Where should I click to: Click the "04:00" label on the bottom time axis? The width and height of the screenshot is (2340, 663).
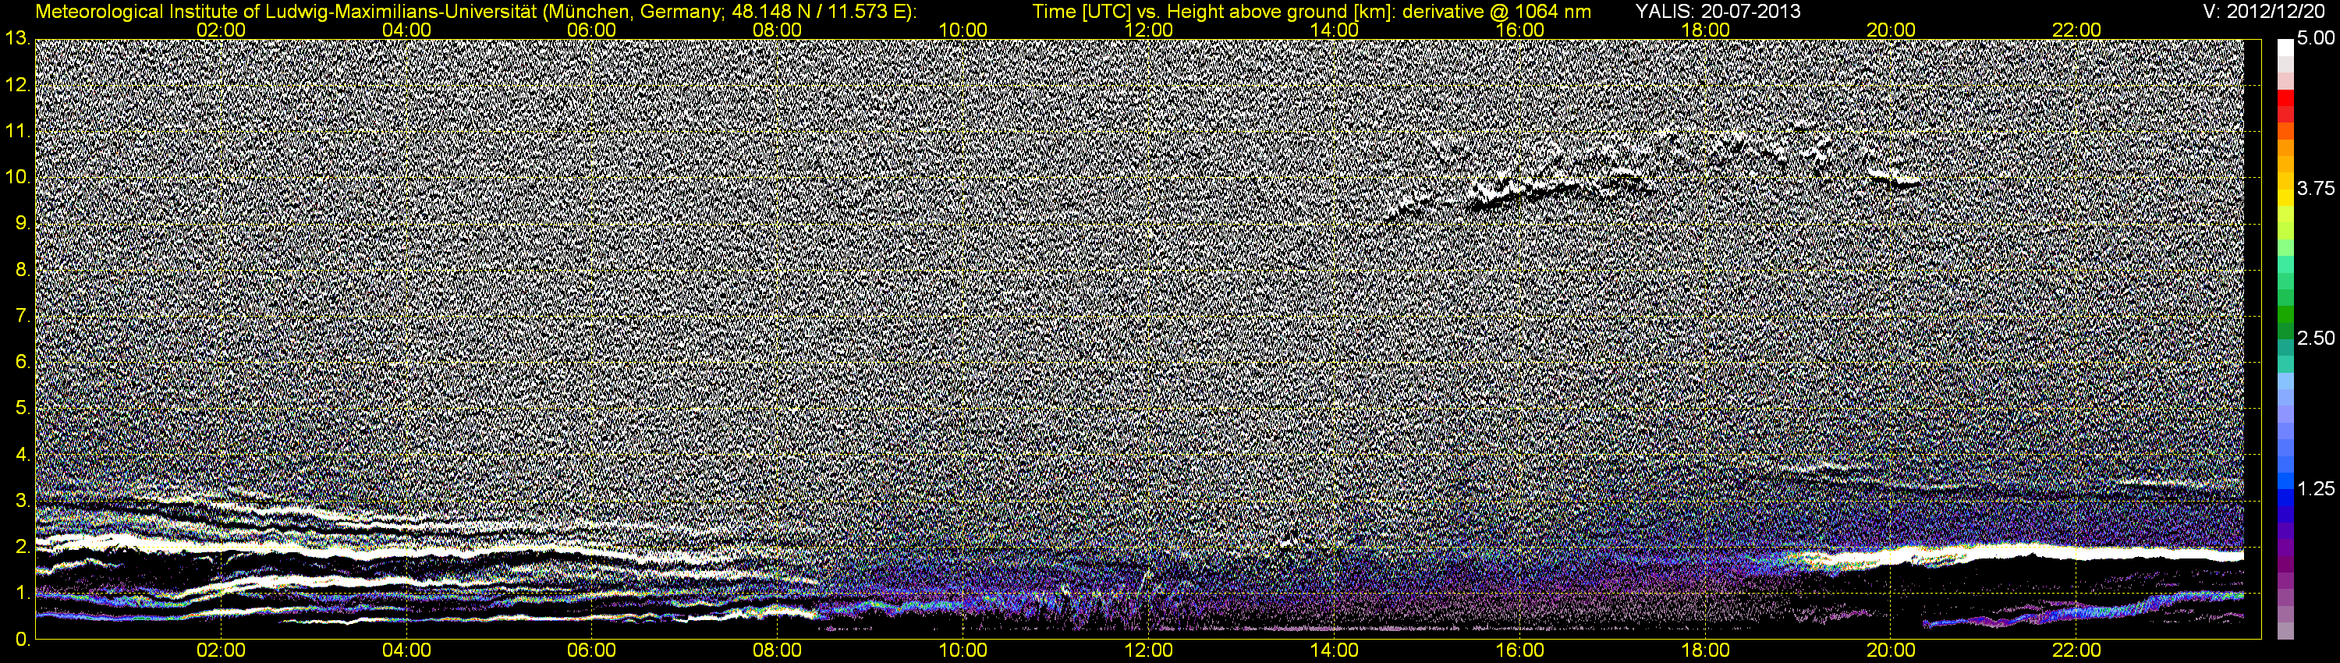point(406,651)
